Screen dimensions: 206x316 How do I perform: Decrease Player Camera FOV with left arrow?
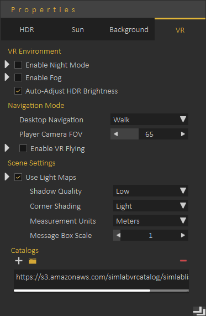point(115,134)
